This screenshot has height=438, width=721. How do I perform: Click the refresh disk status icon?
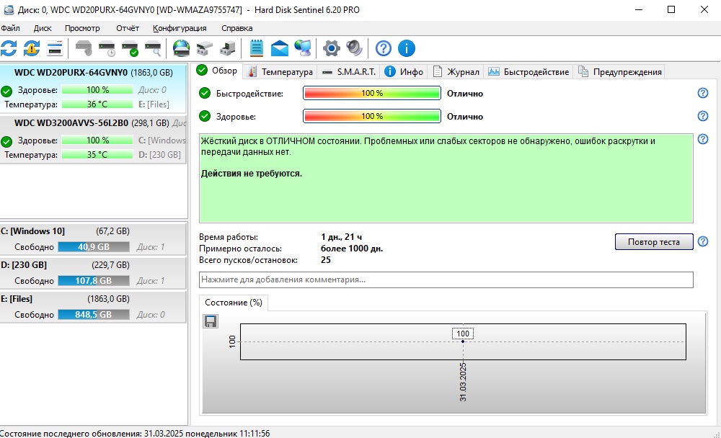[x=9, y=48]
